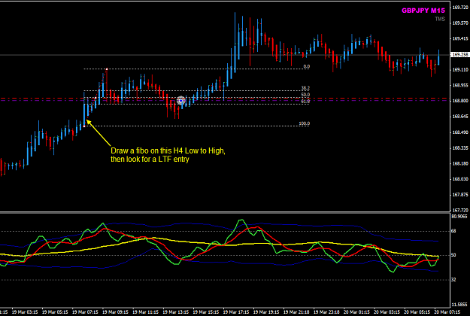Click the 20 Mar 05:15 time label
The image size is (470, 316).
[417, 311]
